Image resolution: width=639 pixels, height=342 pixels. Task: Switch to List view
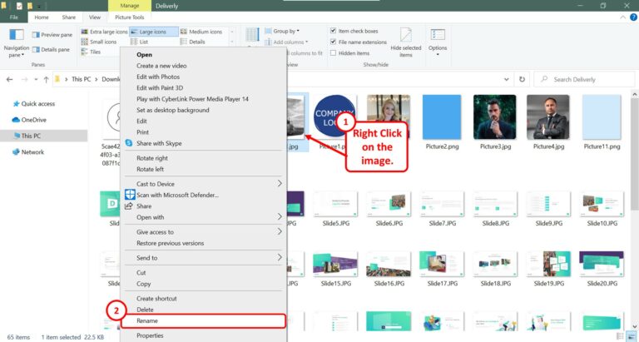point(140,42)
